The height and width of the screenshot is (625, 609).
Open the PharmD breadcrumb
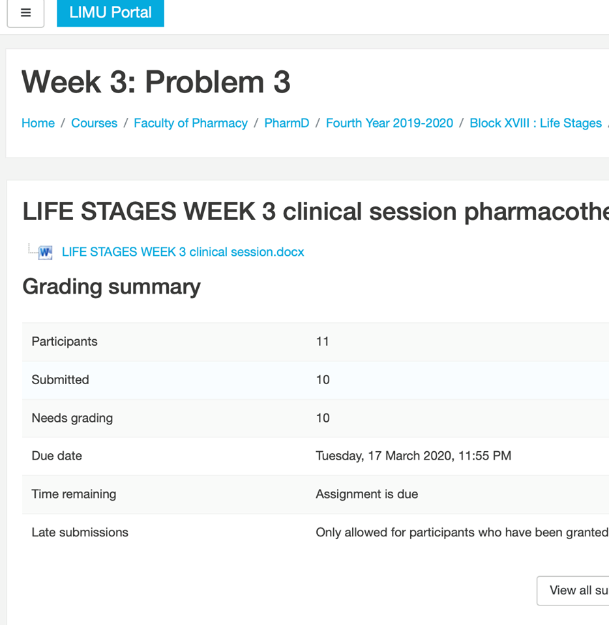click(x=286, y=123)
